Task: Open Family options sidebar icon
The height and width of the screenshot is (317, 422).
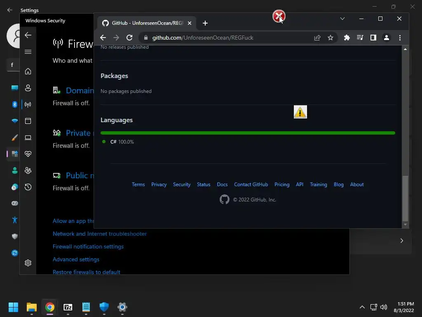Action: point(28,170)
